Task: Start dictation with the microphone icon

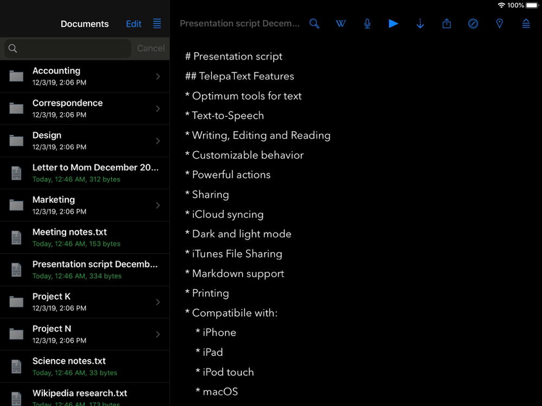Action: (367, 23)
